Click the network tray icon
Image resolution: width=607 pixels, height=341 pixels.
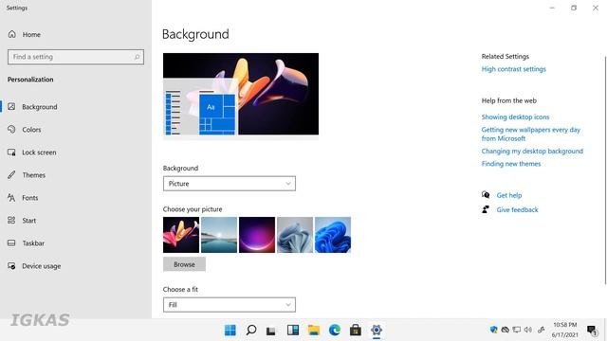coord(516,330)
